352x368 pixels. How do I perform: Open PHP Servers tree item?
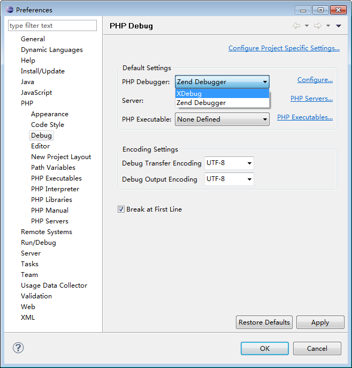pyautogui.click(x=50, y=221)
